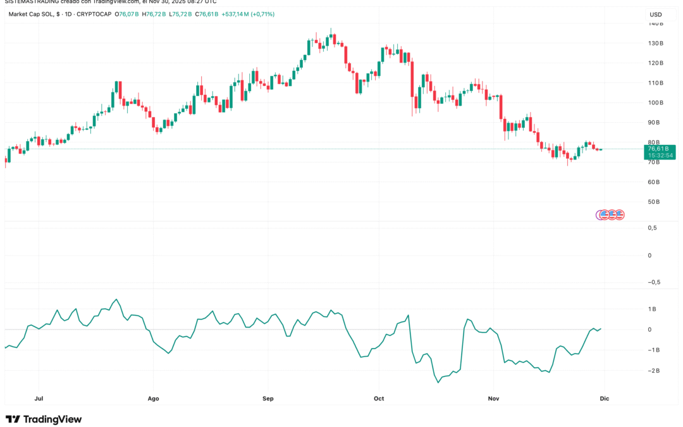Click the TradingView logo in bottom corner
Screen dimensions: 683x427
pos(44,419)
